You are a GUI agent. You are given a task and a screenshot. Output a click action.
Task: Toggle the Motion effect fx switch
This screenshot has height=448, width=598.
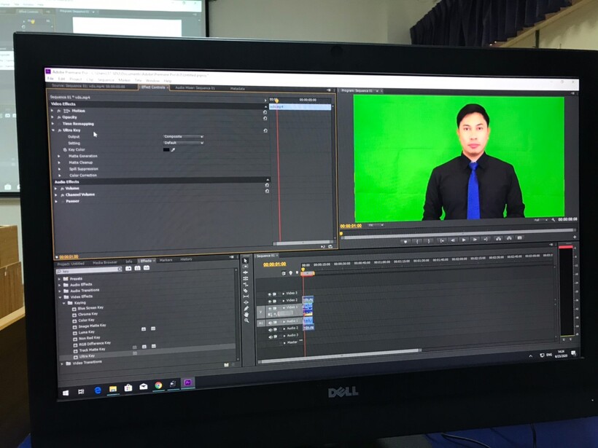coord(59,111)
